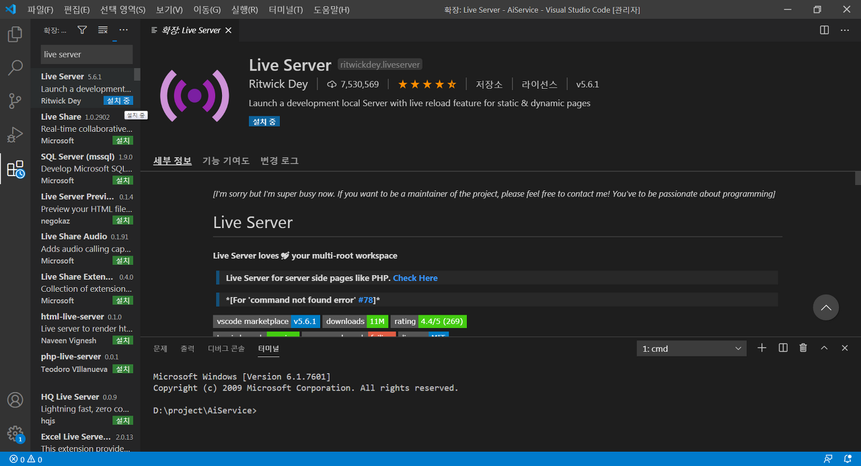The height and width of the screenshot is (466, 861).
Task: Open the Source Control view
Action: [x=15, y=102]
